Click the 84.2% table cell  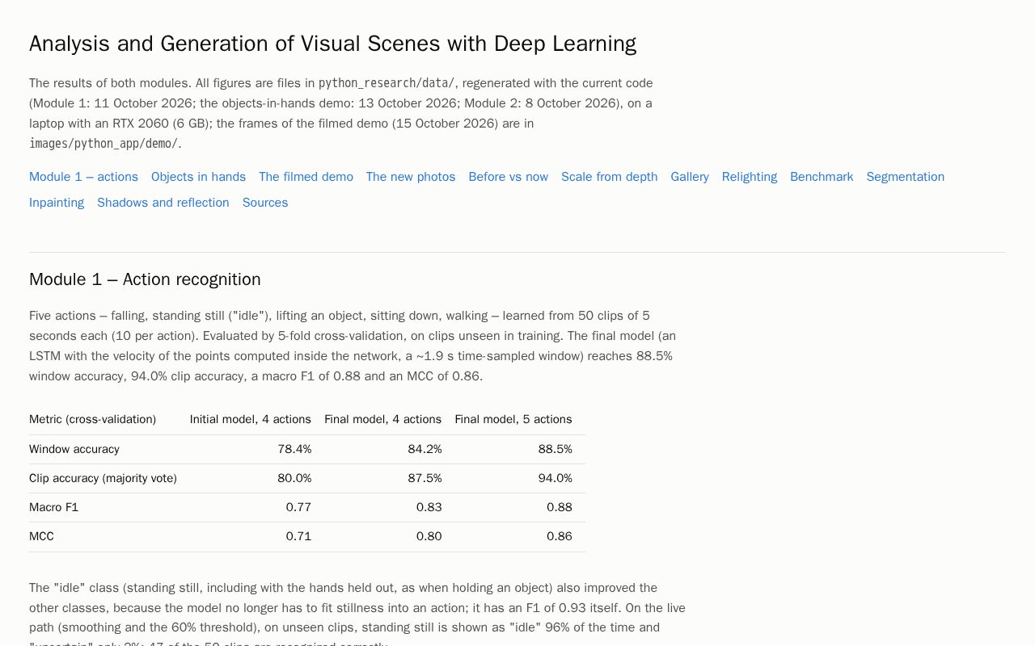(x=425, y=449)
